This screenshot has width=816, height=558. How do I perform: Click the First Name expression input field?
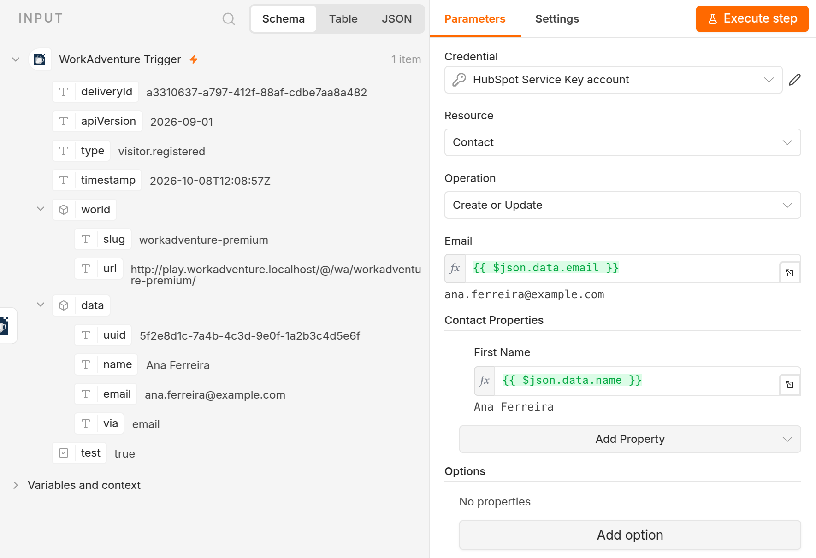pyautogui.click(x=637, y=381)
